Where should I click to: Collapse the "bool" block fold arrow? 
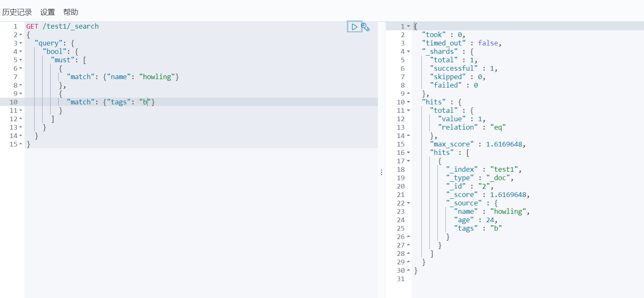(21, 52)
